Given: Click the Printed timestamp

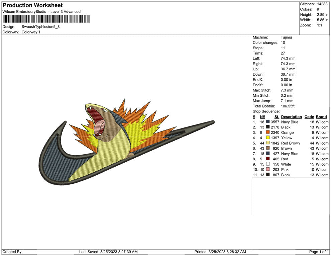Looking at the screenshot, I should pyautogui.click(x=220, y=252).
